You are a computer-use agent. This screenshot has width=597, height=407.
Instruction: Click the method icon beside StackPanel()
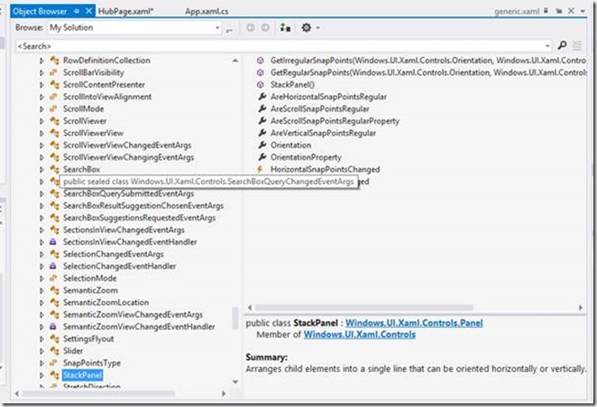261,85
